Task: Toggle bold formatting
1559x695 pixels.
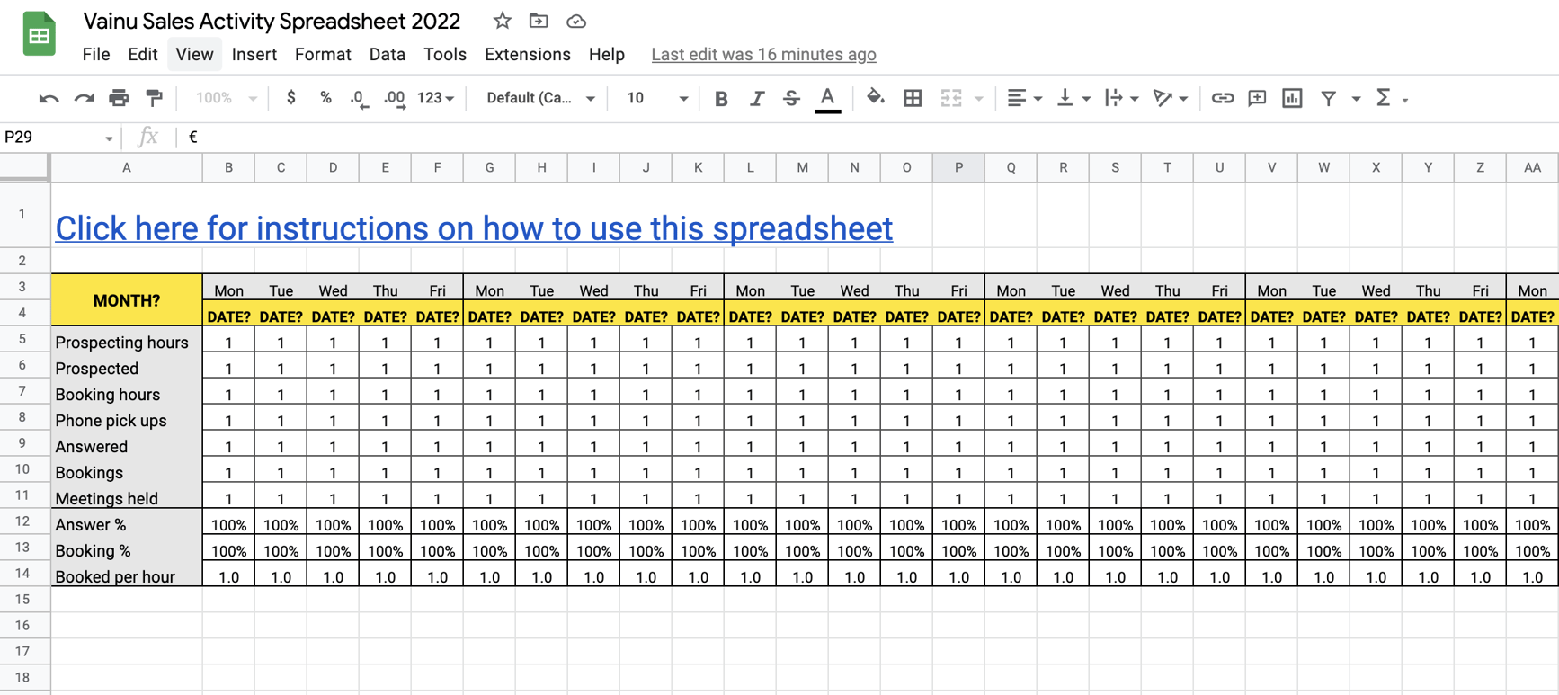Action: [x=721, y=99]
